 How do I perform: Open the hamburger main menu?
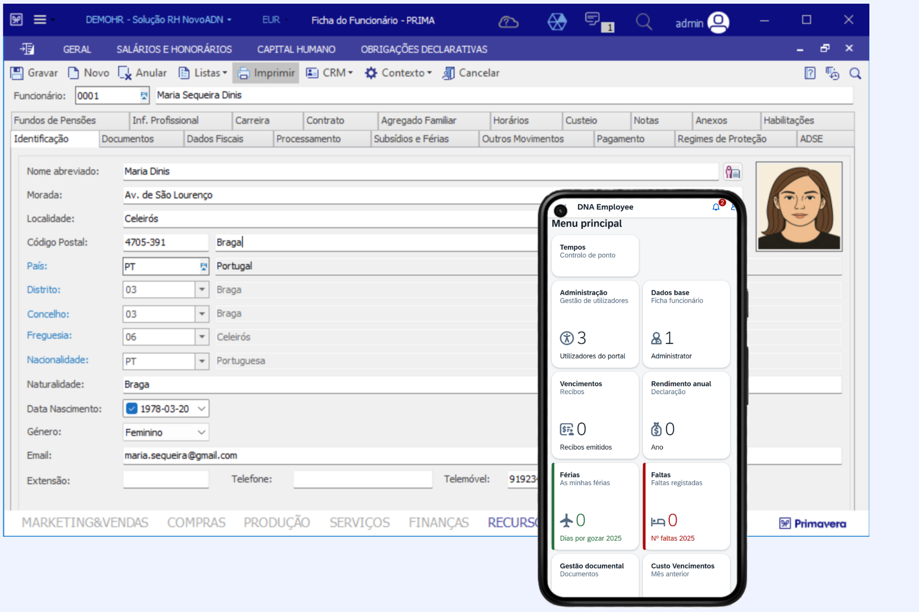coord(40,20)
